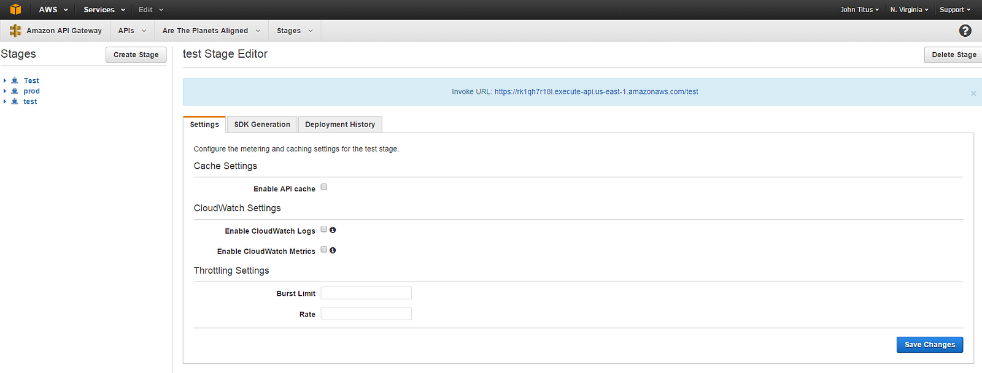
Task: Click the Burst Limit input field
Action: pyautogui.click(x=366, y=293)
